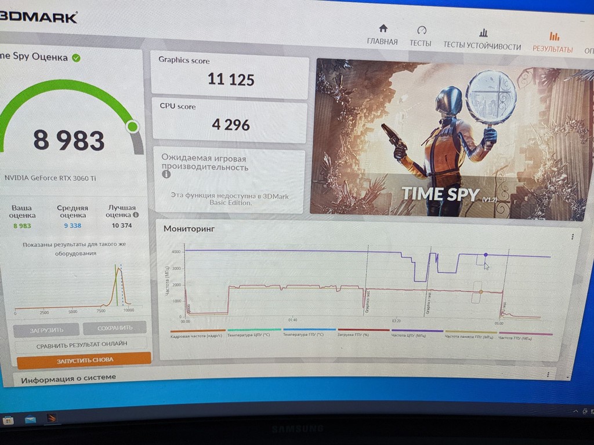Open Mail app from taskbar
The image size is (594, 445).
(30, 420)
